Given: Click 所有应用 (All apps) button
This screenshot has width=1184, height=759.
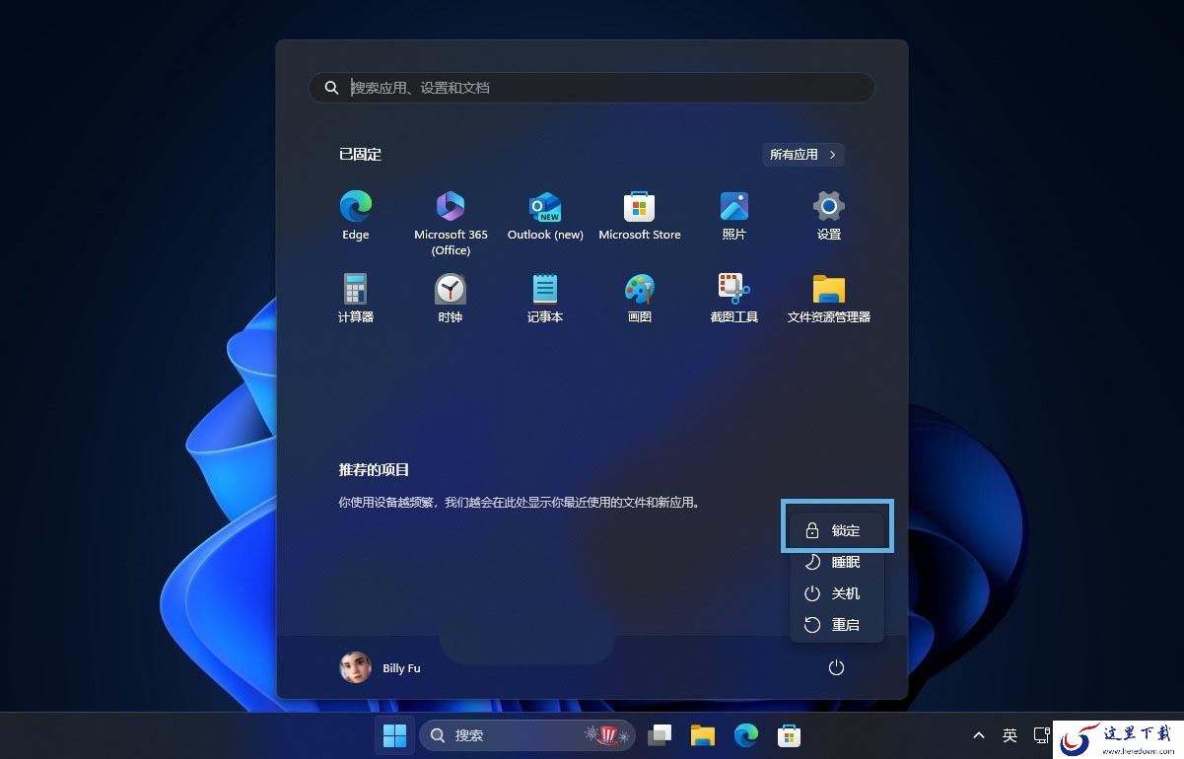Looking at the screenshot, I should (x=803, y=155).
